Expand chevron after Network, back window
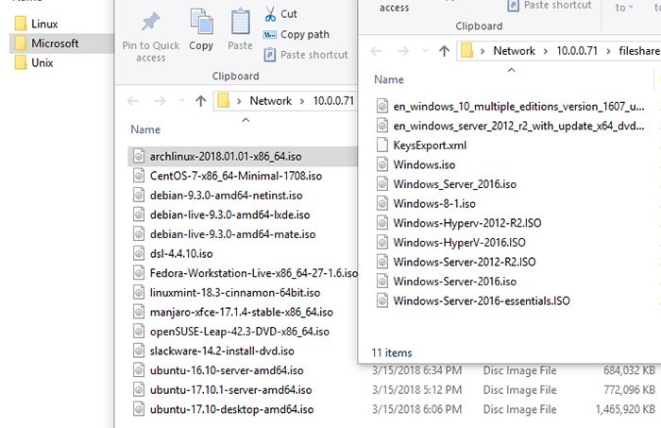The width and height of the screenshot is (661, 428). click(x=302, y=101)
